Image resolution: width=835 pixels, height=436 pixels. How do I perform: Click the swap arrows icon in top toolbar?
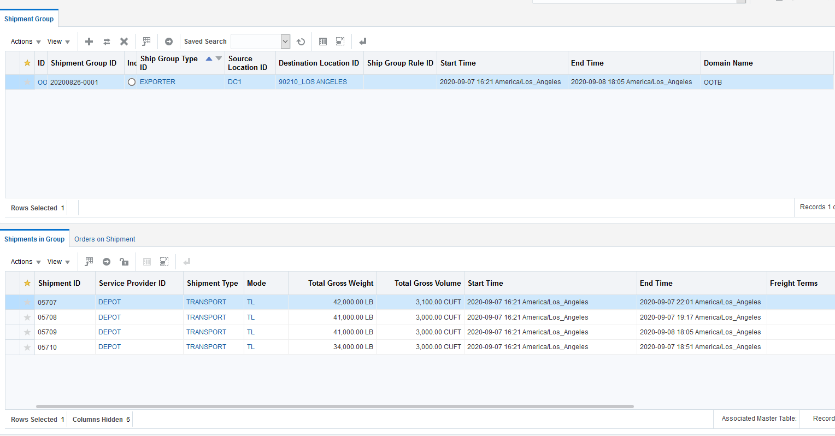click(x=107, y=42)
